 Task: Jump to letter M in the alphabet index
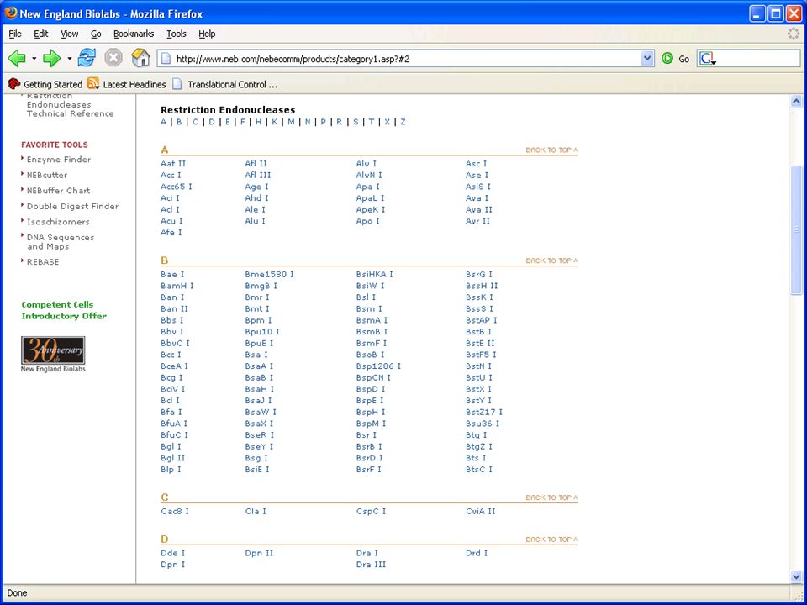pyautogui.click(x=292, y=122)
